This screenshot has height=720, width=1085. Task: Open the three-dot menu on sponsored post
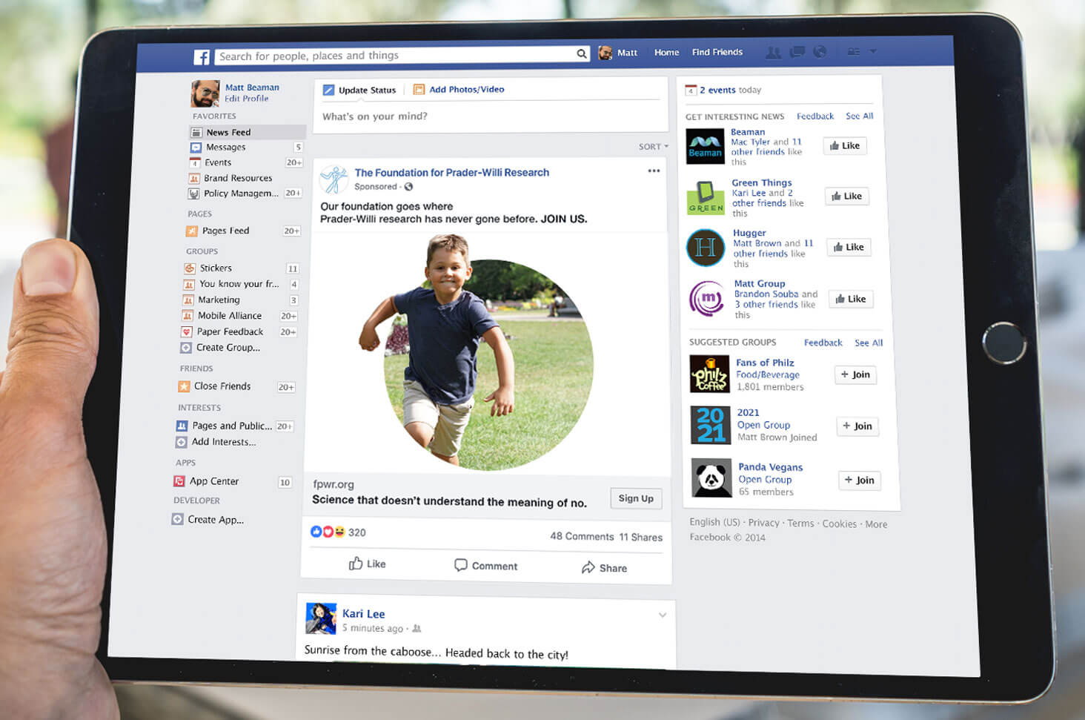(654, 171)
